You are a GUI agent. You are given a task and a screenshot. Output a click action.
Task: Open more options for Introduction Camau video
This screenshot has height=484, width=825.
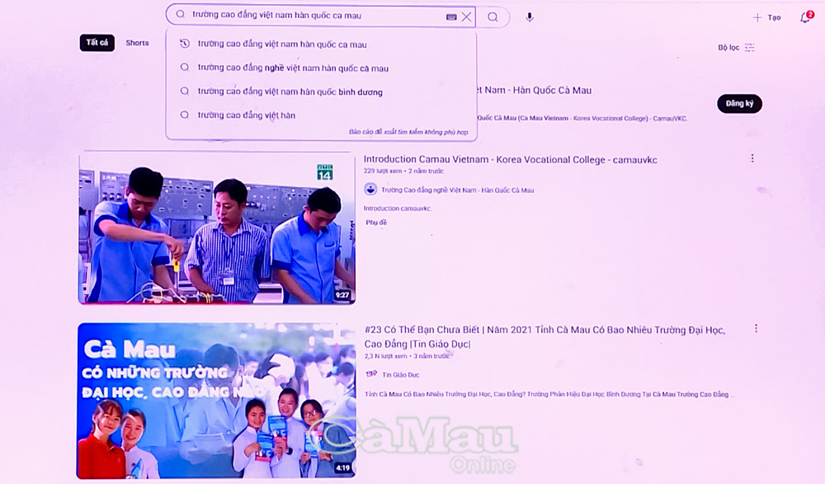tap(752, 158)
